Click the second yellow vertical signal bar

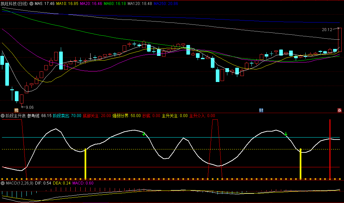tap(301, 164)
